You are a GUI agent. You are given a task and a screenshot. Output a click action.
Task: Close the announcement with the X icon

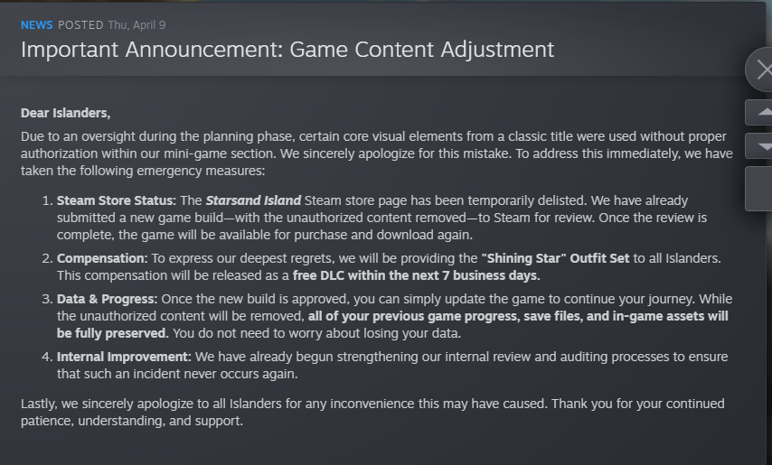(x=760, y=70)
